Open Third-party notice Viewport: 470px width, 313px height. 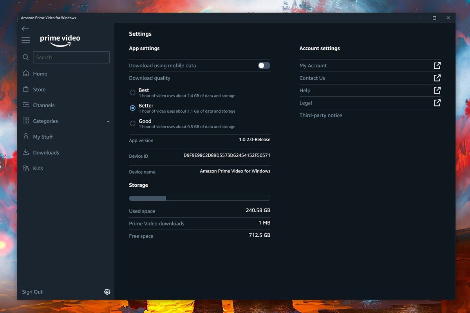click(x=321, y=115)
